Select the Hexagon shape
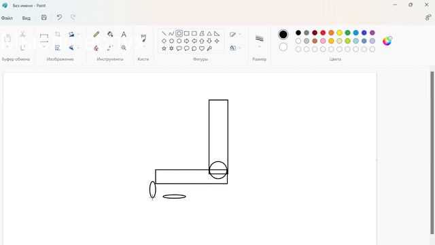The height and width of the screenshot is (245, 435). click(179, 41)
